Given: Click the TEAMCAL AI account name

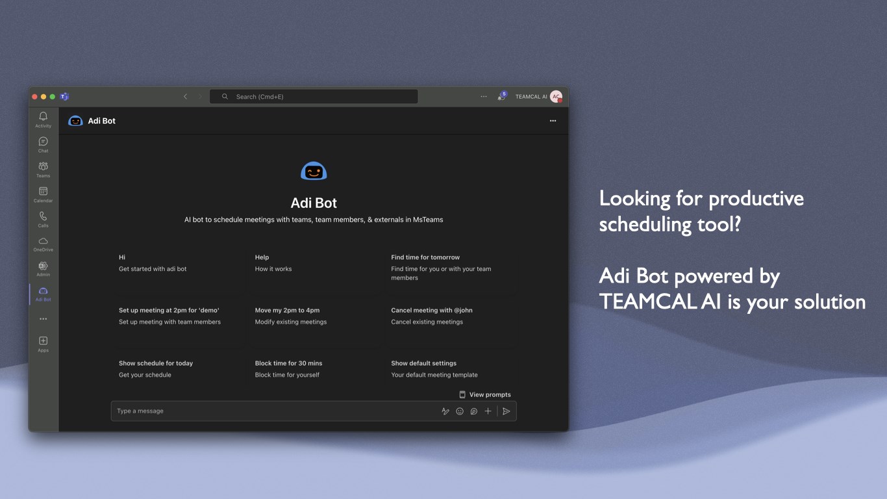Looking at the screenshot, I should 531,97.
